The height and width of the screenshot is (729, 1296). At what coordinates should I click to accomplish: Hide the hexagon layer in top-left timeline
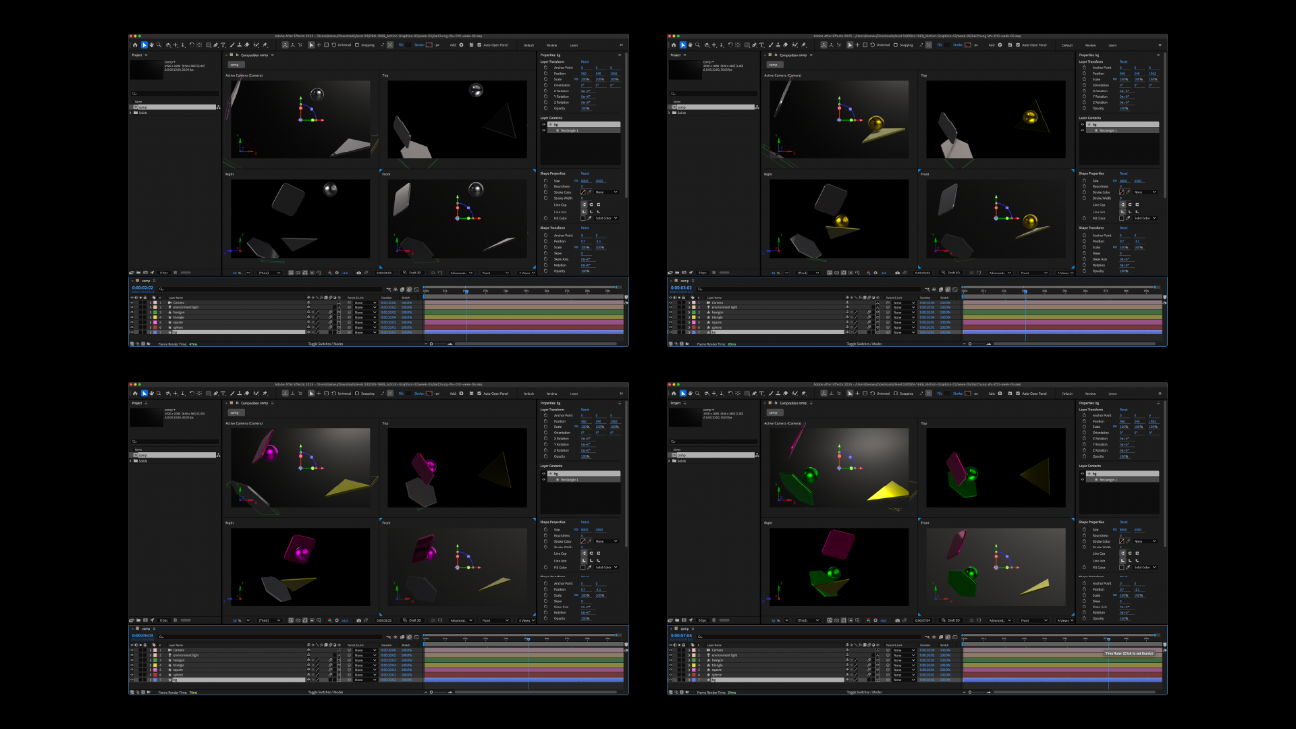pyautogui.click(x=132, y=313)
